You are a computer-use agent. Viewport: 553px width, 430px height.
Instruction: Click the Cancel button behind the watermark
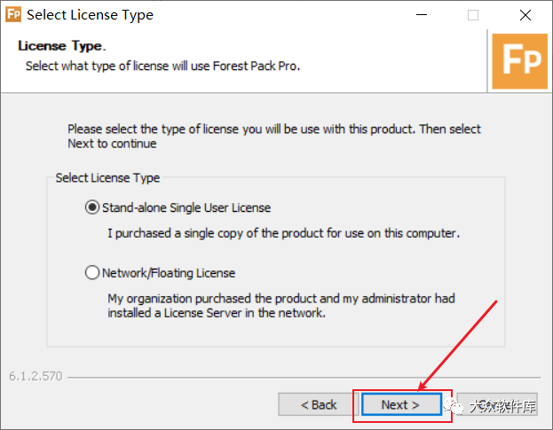click(x=497, y=404)
